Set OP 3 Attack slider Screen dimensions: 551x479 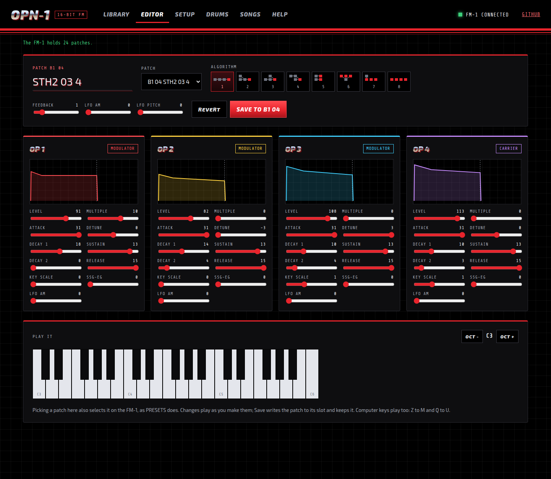[311, 235]
